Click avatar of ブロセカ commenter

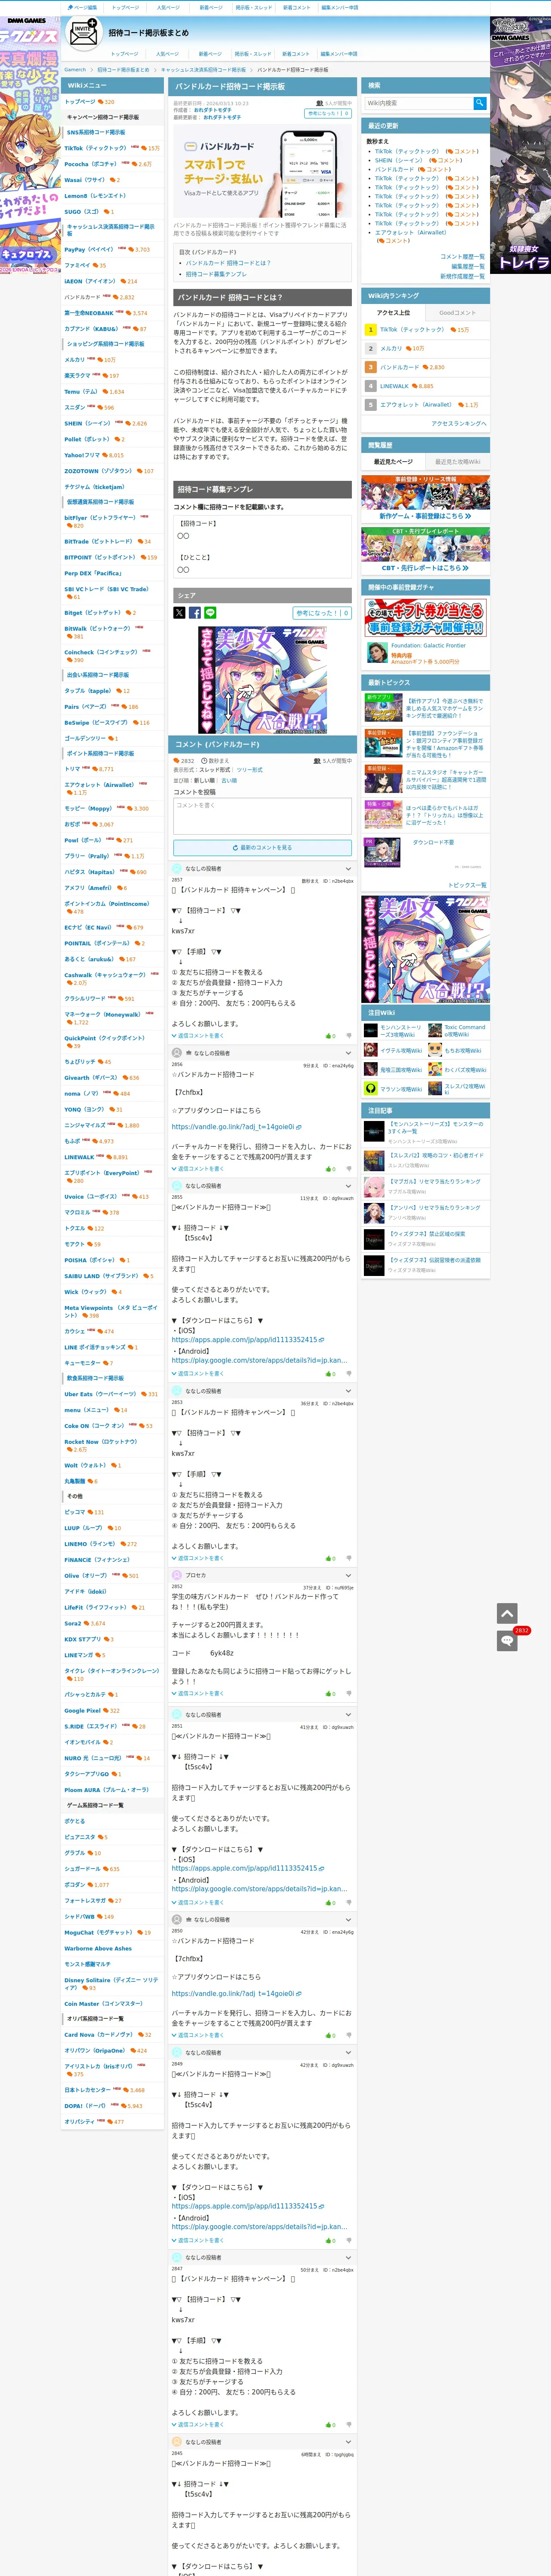pos(176,1575)
